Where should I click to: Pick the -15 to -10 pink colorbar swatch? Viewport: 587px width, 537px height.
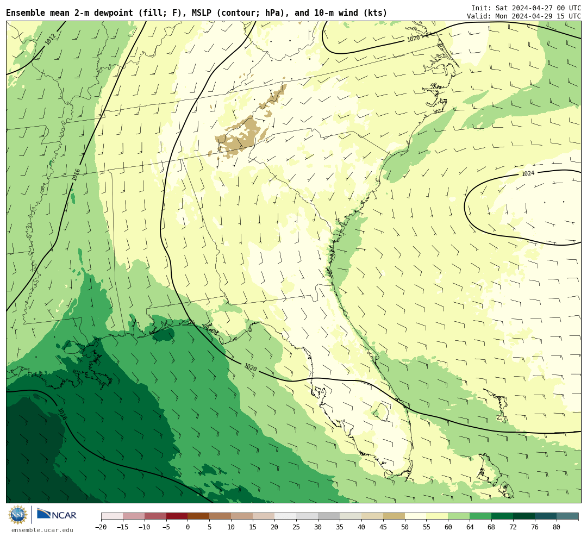coord(134,516)
